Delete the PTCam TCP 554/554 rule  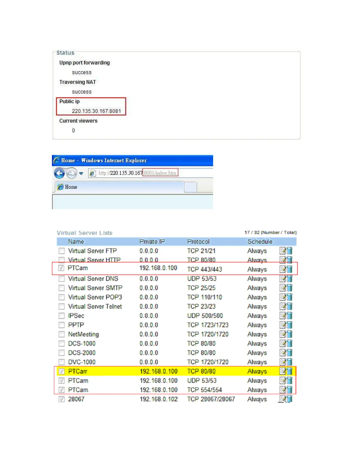point(289,390)
